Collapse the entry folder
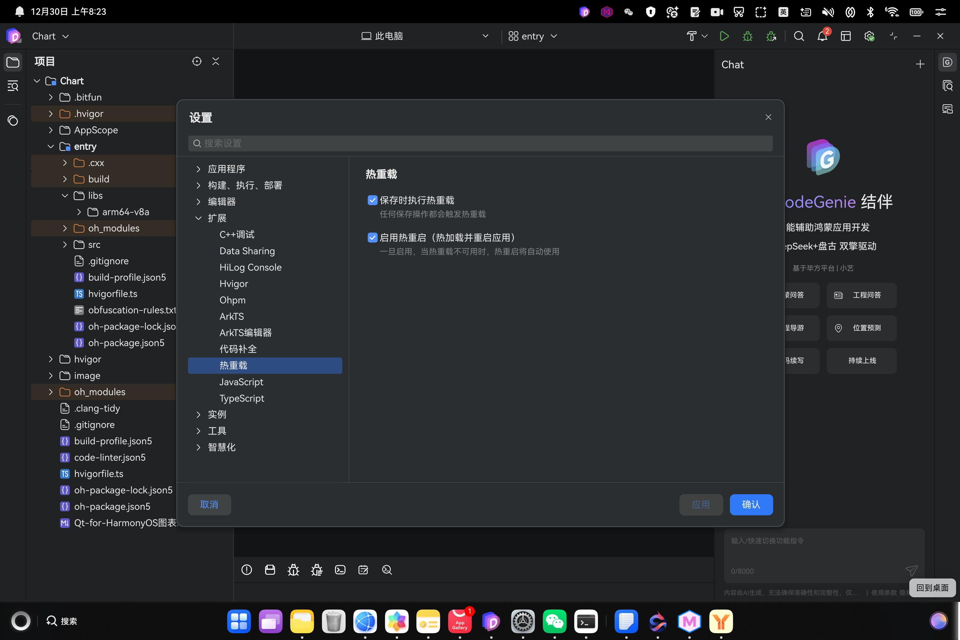 (x=50, y=146)
